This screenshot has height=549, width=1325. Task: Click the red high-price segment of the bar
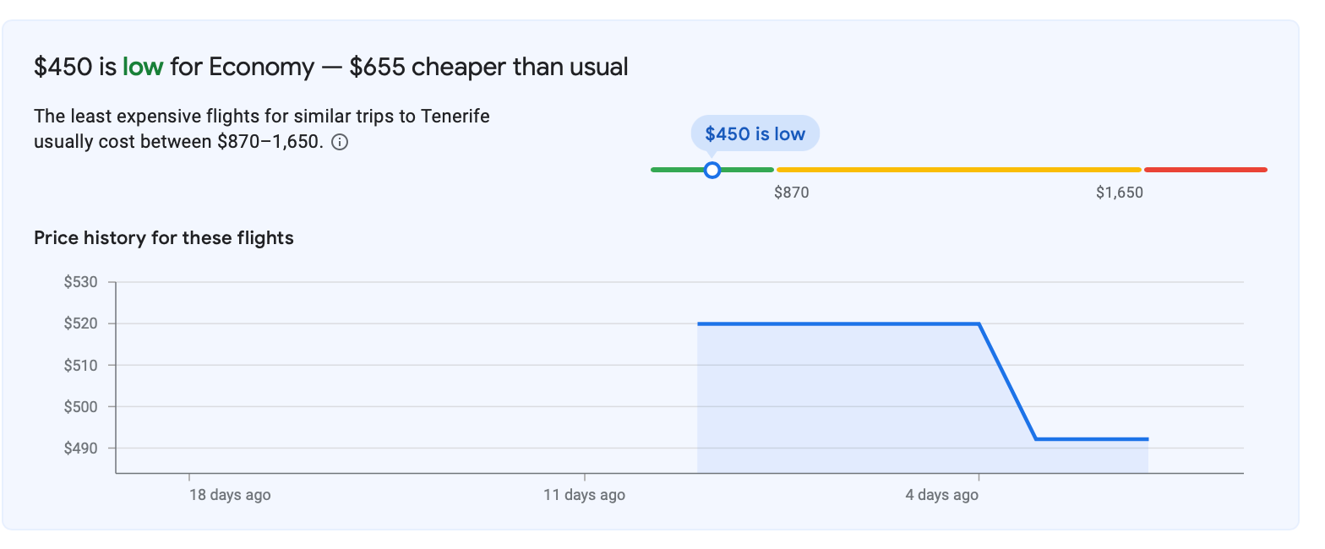point(1205,170)
